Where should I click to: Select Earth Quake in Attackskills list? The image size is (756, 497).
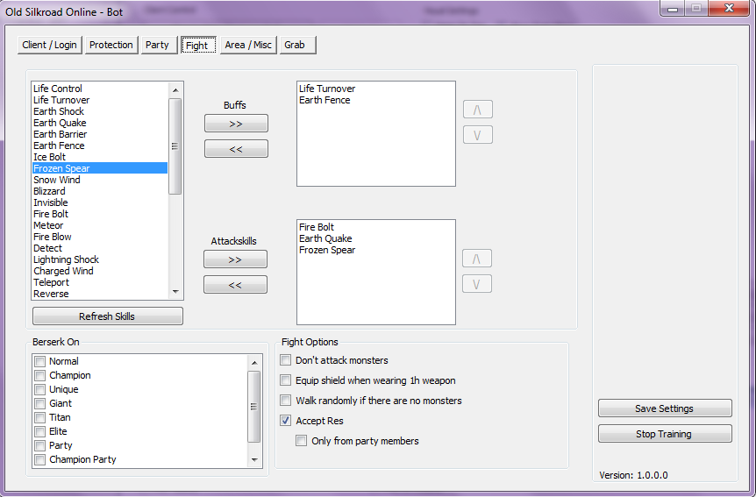pyautogui.click(x=375, y=238)
